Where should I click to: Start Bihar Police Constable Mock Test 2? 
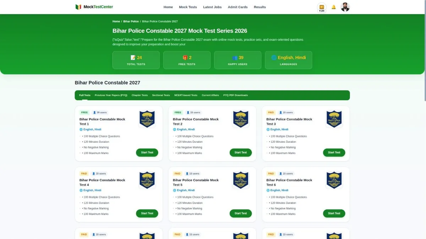click(241, 153)
